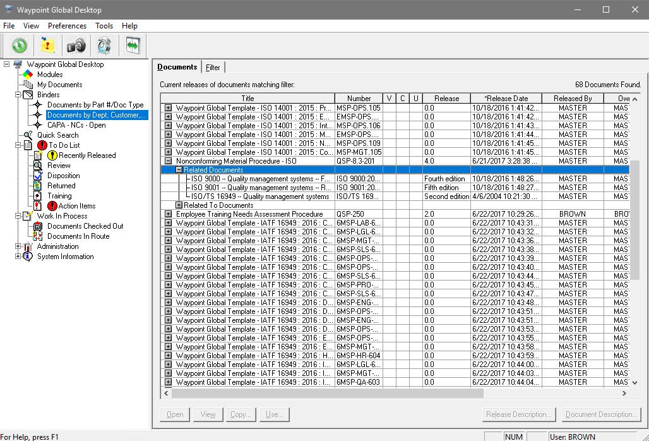Screen dimensions: 649x441
Task: Select the Documents tab
Action: pos(177,67)
